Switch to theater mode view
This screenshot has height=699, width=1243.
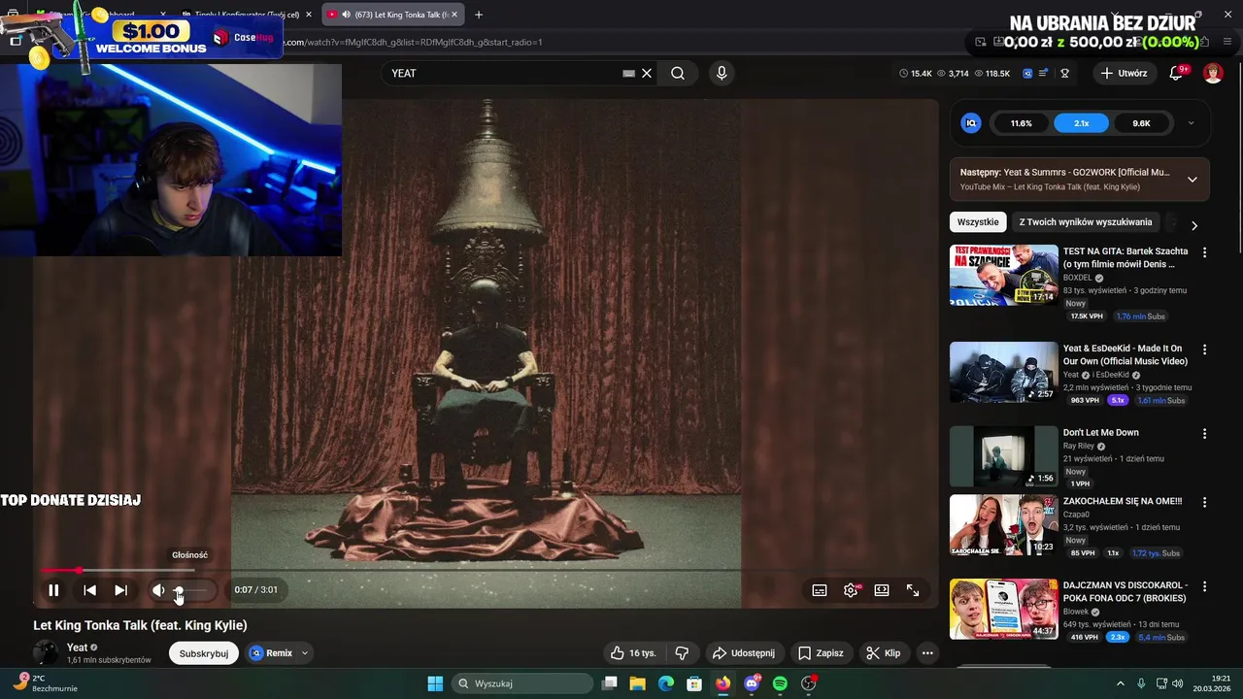882,590
